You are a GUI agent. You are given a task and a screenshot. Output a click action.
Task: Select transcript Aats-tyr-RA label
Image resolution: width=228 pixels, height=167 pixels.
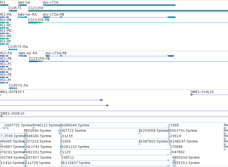pos(27,15)
